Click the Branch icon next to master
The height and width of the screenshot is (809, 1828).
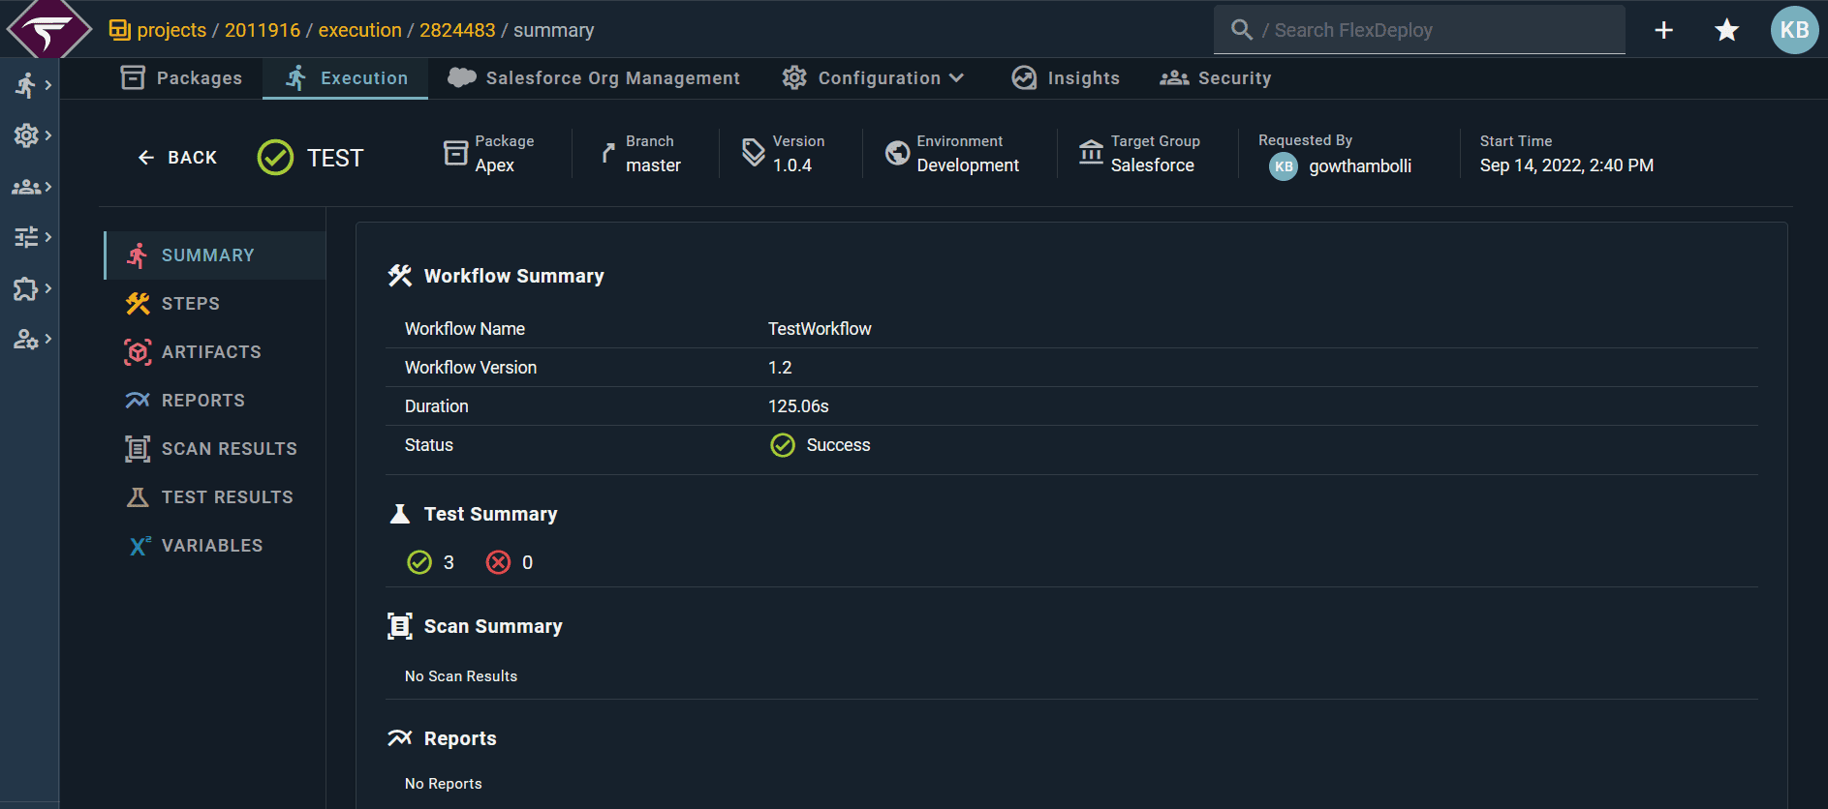607,153
